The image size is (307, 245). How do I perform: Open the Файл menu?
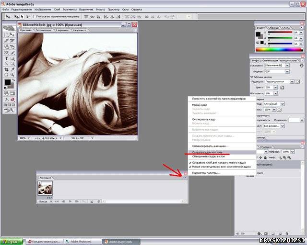5,10
